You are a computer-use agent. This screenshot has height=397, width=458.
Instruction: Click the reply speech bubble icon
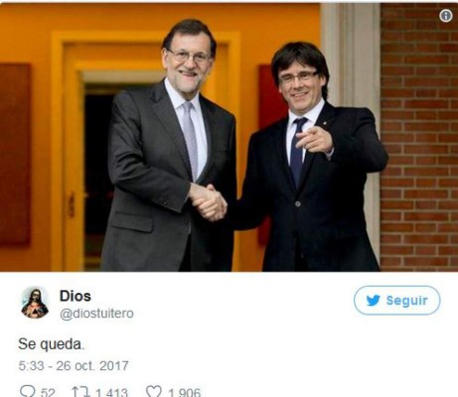pyautogui.click(x=27, y=391)
